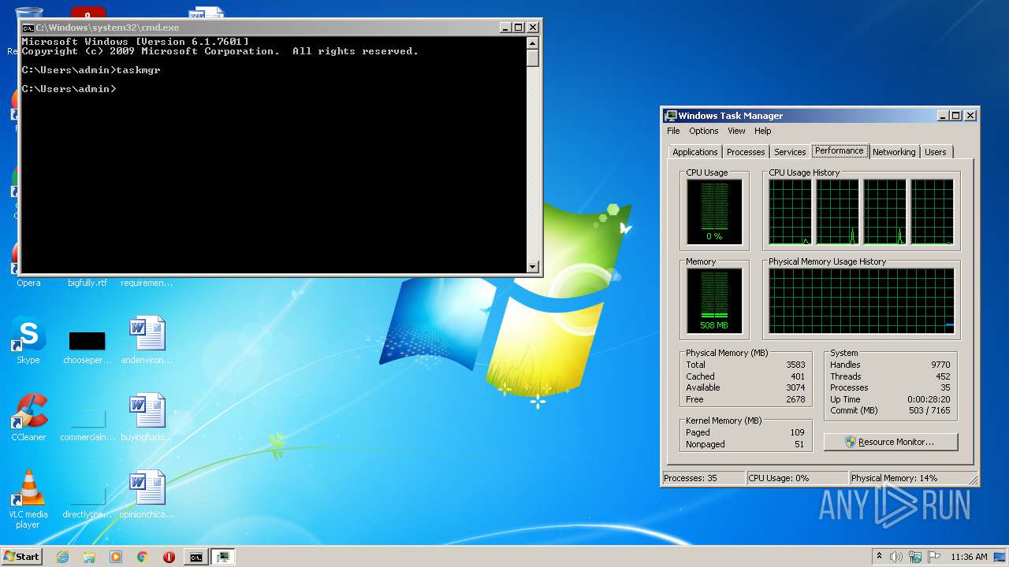The width and height of the screenshot is (1009, 567).
Task: Open Opera browser from taskbar
Action: 169,557
